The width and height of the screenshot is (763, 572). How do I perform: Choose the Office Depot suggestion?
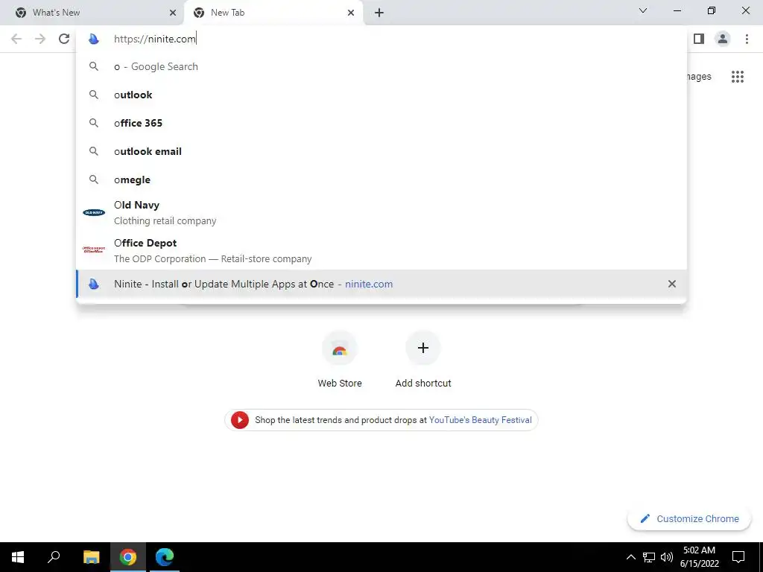[x=381, y=250]
